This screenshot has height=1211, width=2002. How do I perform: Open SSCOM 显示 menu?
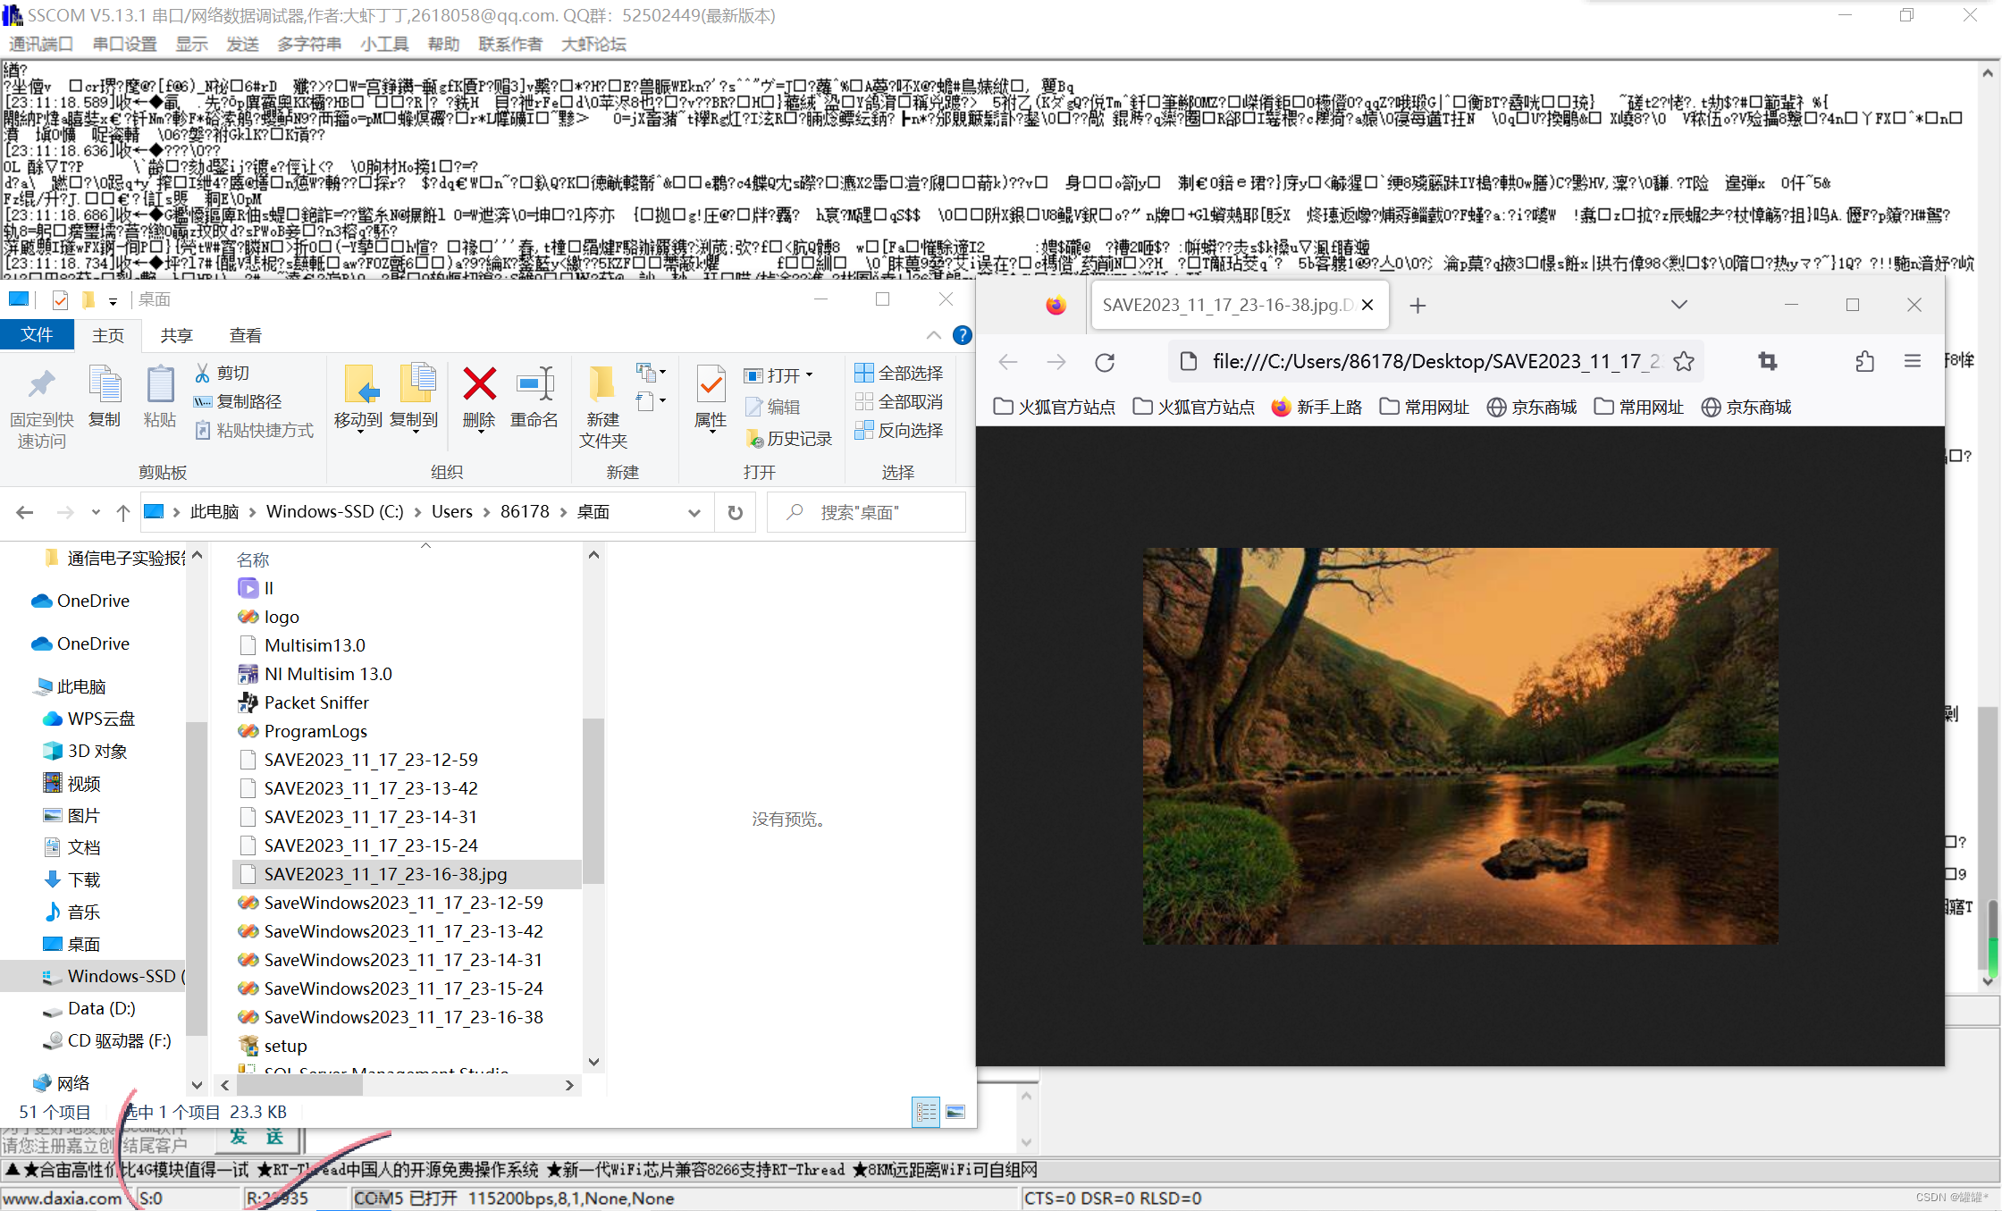pos(191,44)
